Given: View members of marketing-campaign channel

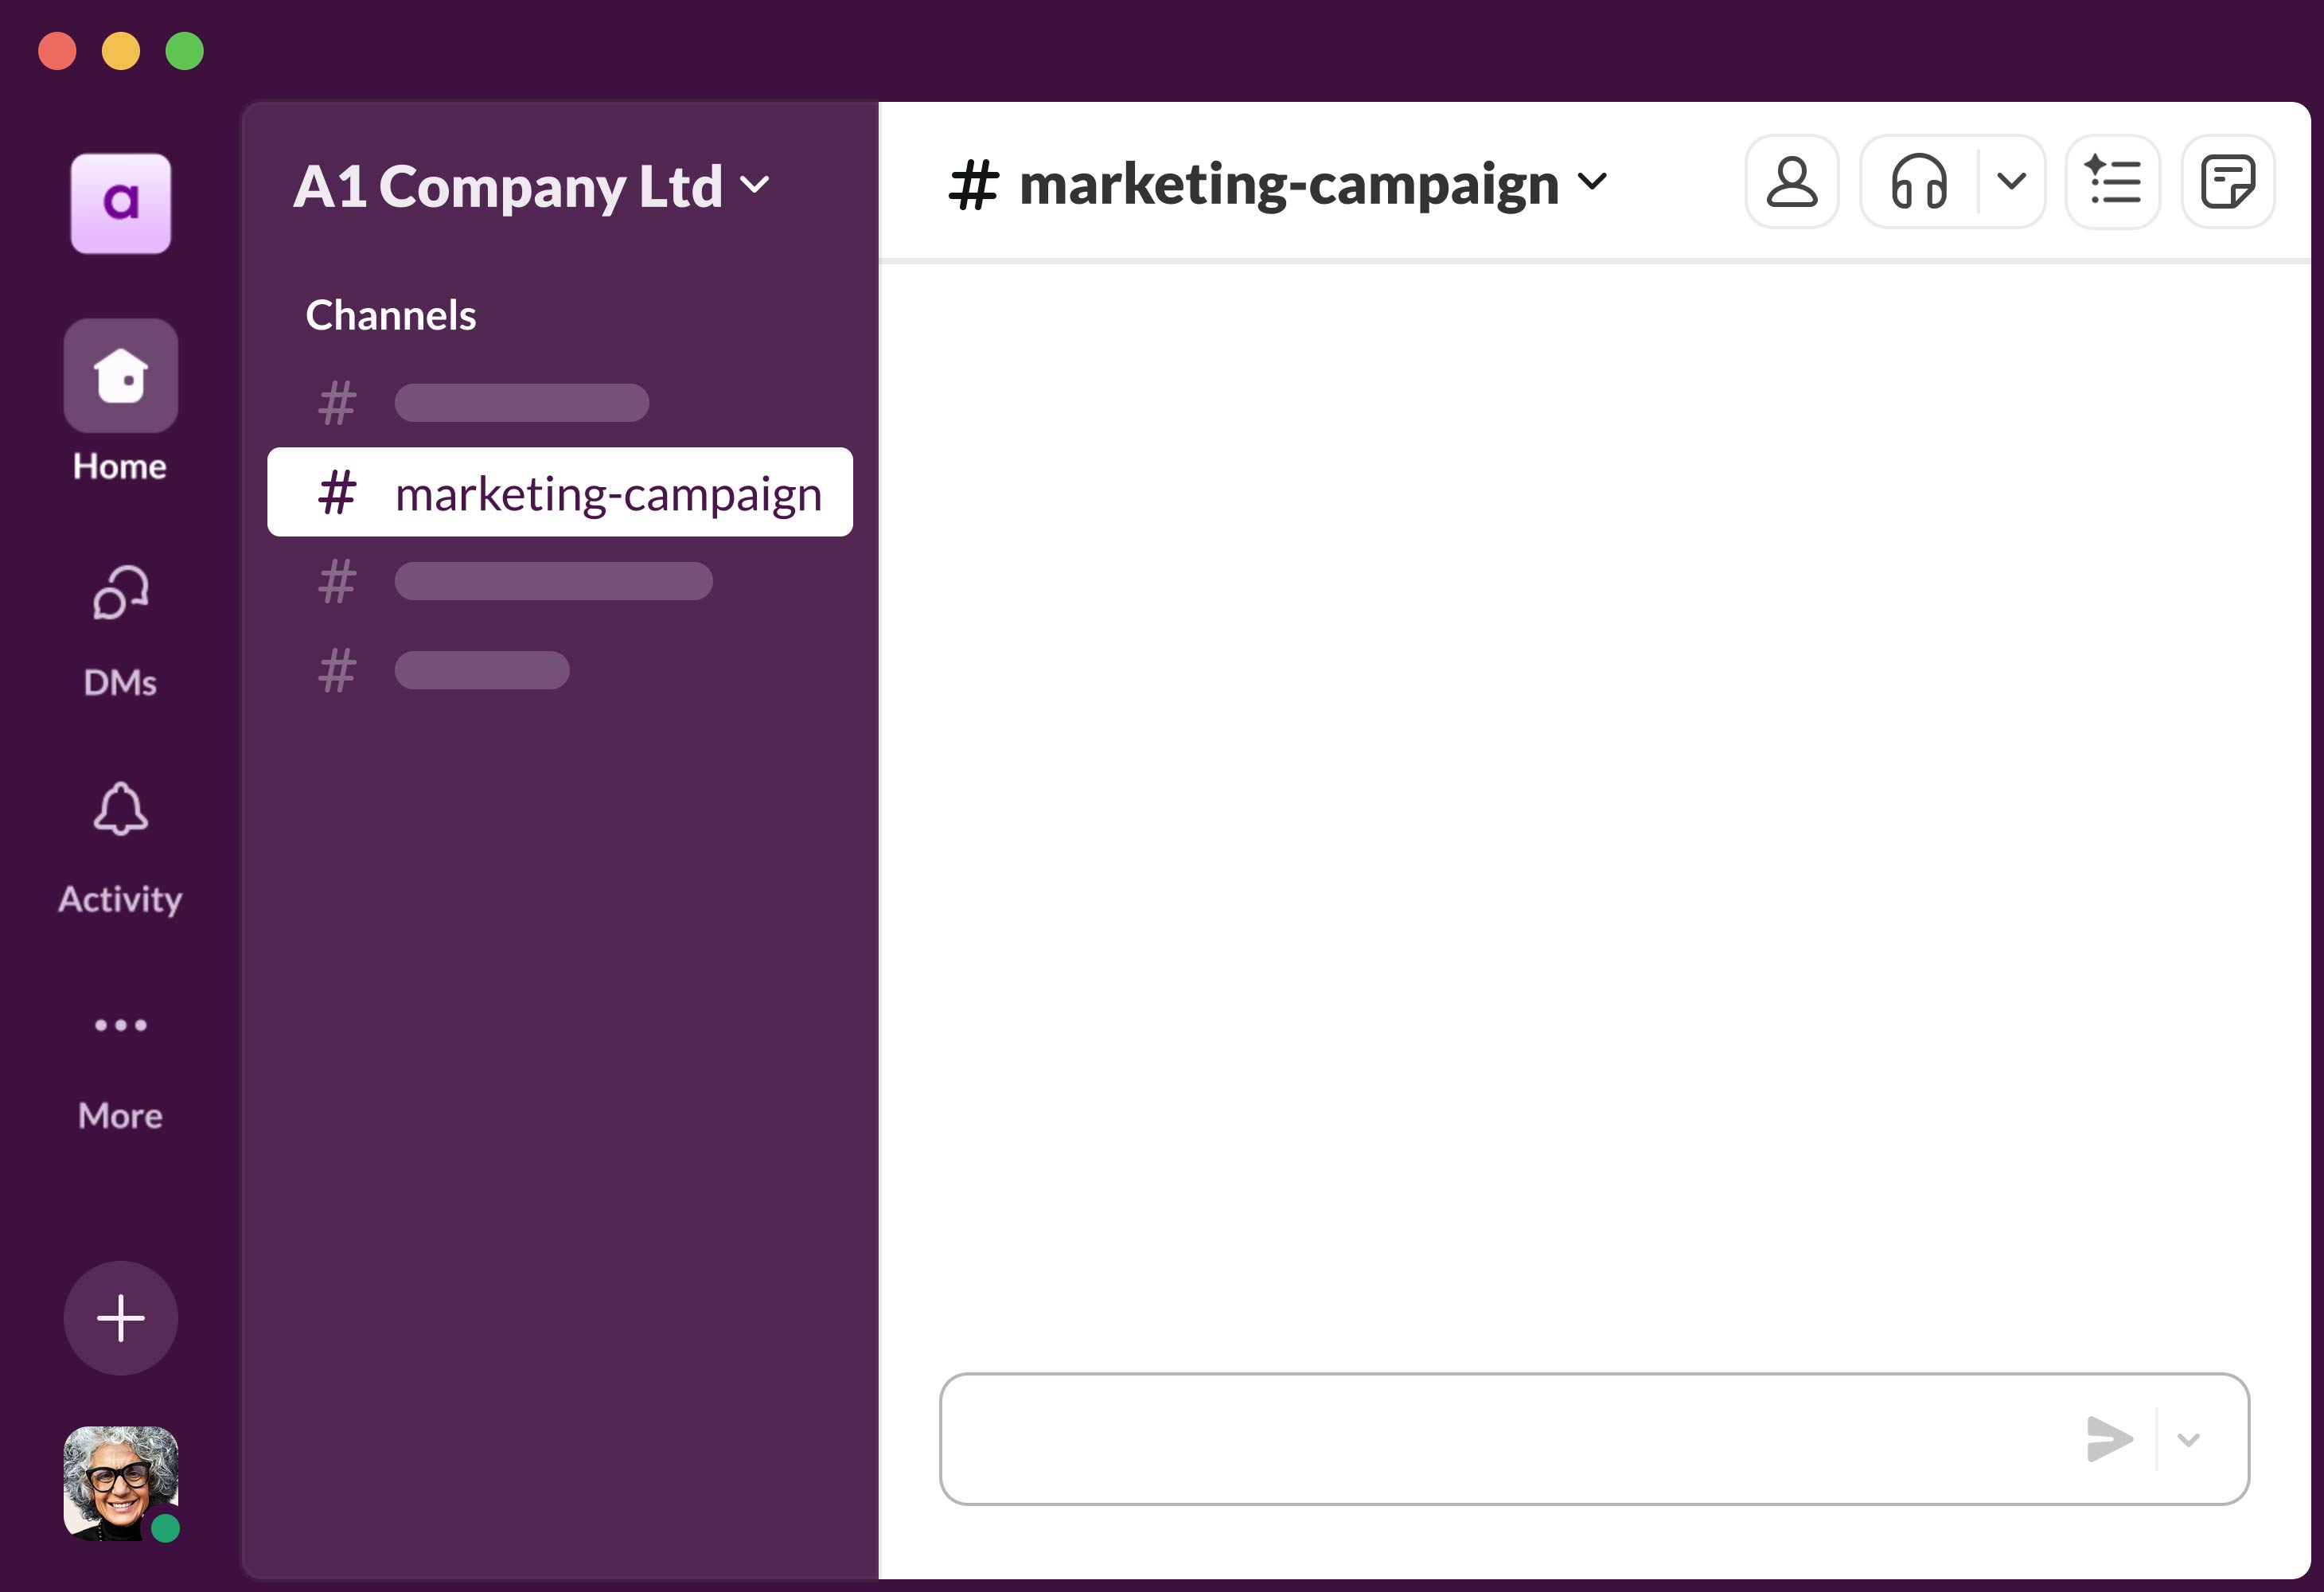Looking at the screenshot, I should pos(1791,182).
